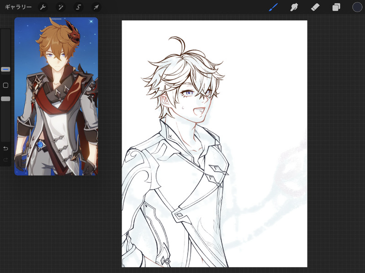Tap the reference window top grab handle
This screenshot has height=273, width=365.
pyautogui.click(x=56, y=19)
